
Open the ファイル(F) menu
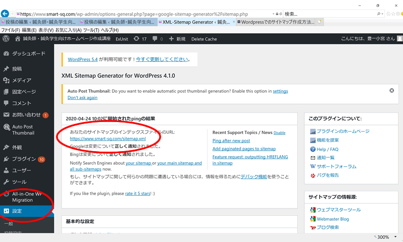point(10,30)
